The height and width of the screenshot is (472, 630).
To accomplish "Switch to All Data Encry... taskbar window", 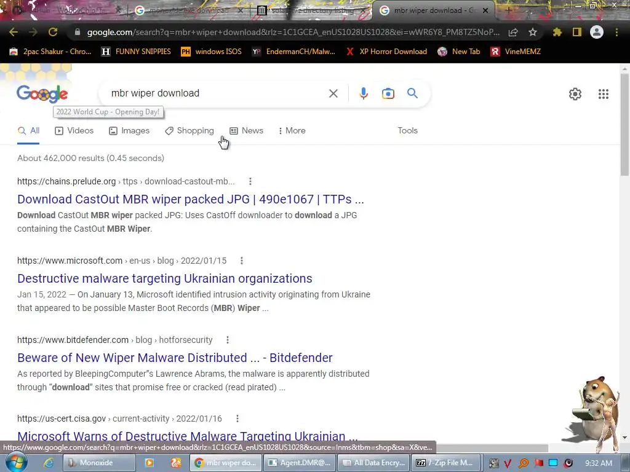I will coord(373,463).
